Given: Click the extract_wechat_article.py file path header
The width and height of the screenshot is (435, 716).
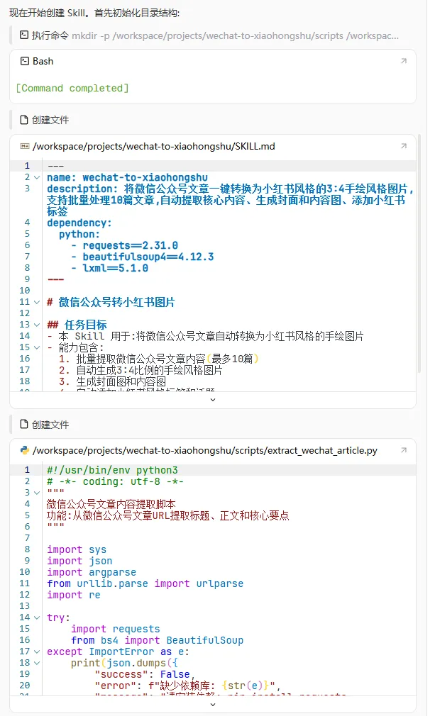Looking at the screenshot, I should coord(205,450).
